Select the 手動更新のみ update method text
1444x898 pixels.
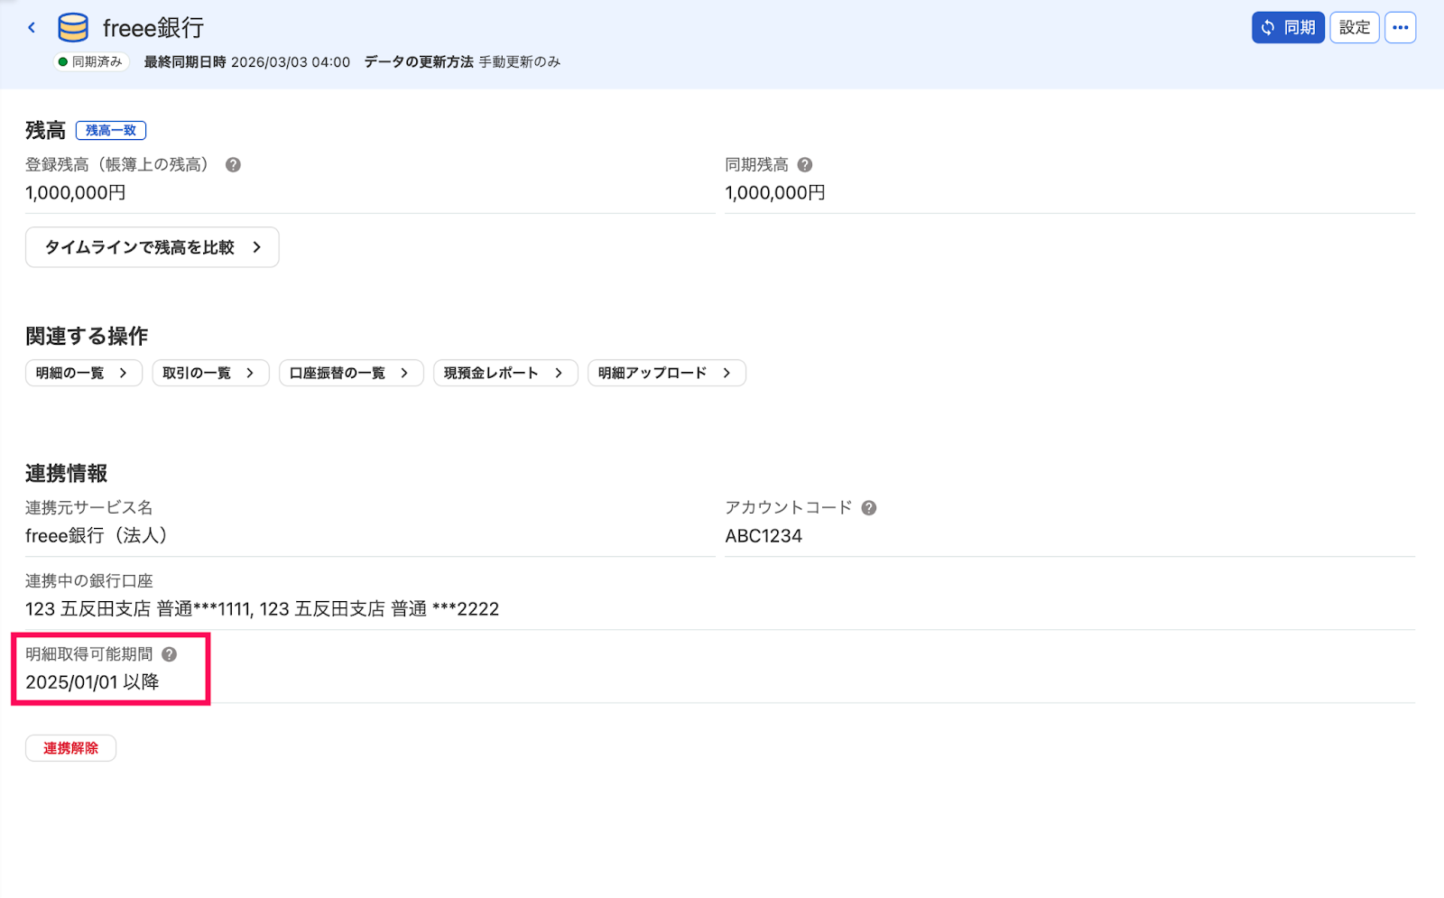click(520, 62)
